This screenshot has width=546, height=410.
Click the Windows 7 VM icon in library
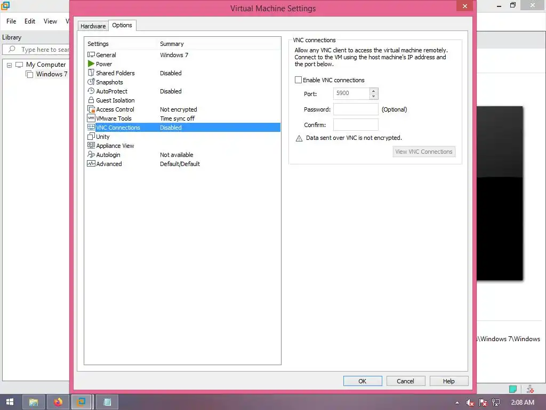30,74
